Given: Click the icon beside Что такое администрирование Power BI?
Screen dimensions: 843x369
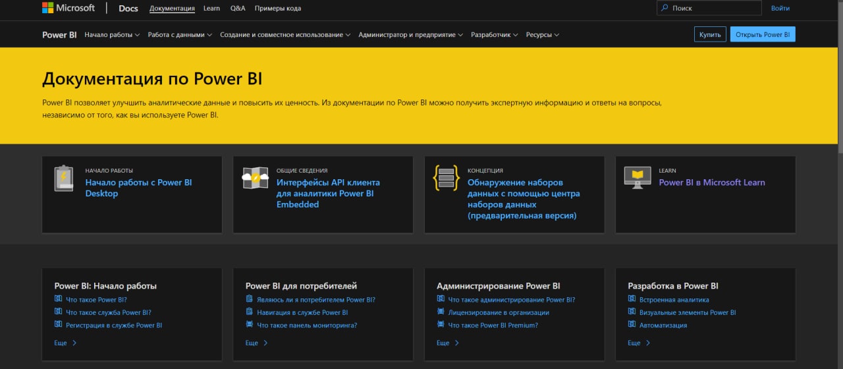Looking at the screenshot, I should 441,299.
